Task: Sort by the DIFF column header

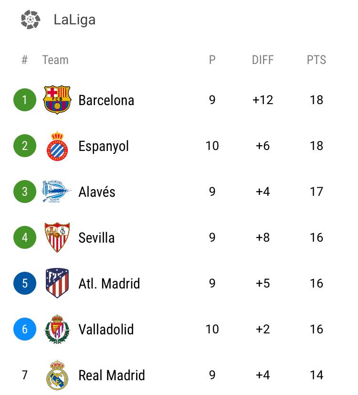Action: coord(263,60)
